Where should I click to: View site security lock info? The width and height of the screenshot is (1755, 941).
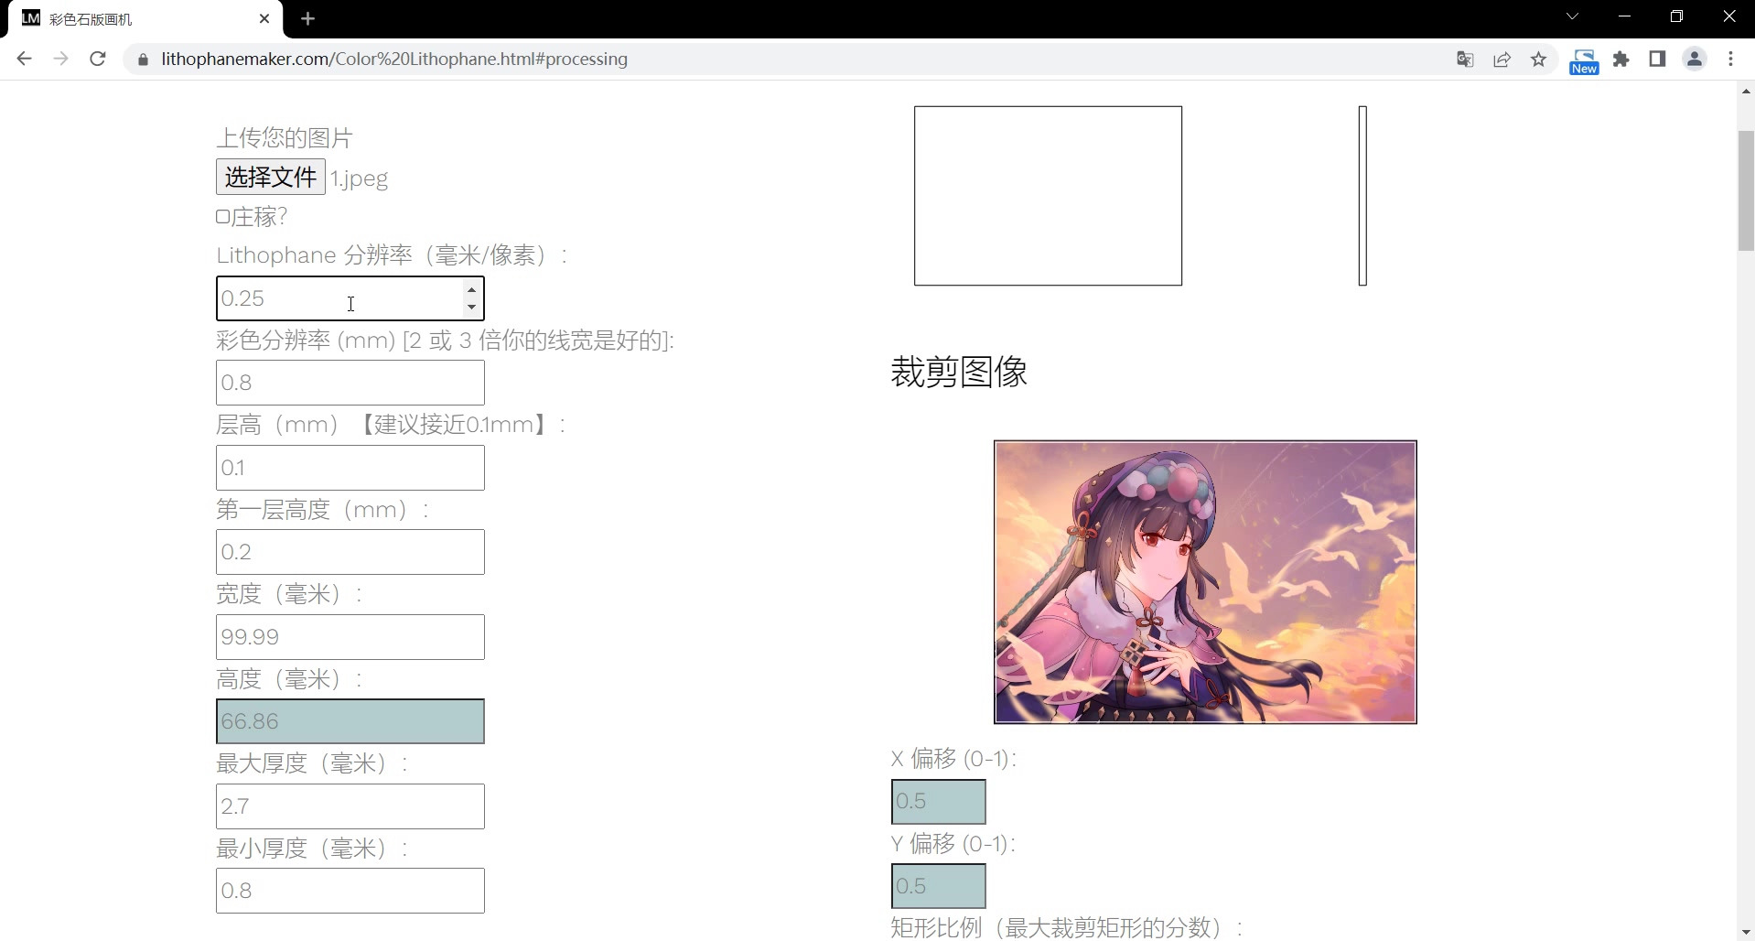(x=142, y=59)
